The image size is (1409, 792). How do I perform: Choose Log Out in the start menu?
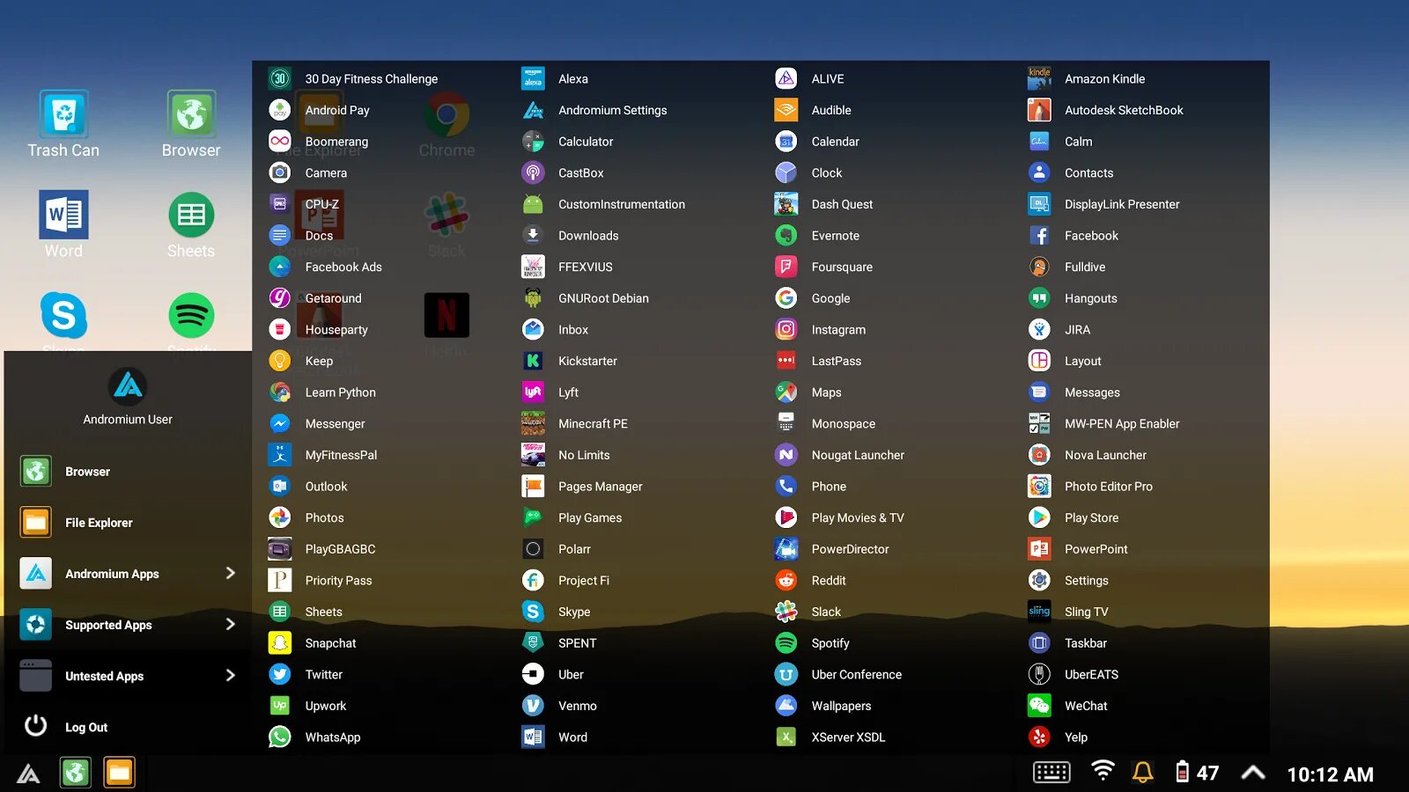(x=128, y=727)
